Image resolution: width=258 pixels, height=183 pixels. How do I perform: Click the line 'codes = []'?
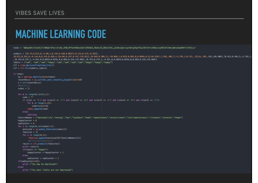[x=24, y=89]
